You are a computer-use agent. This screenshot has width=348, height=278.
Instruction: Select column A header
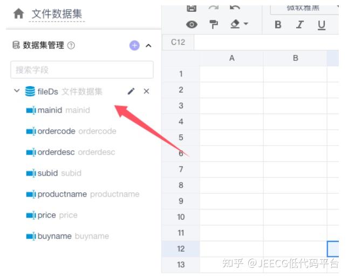coord(231,58)
